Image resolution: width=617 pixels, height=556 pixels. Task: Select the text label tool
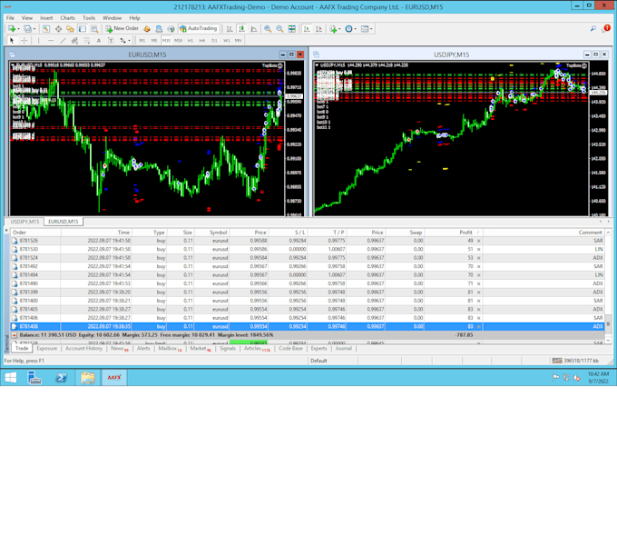coord(111,40)
